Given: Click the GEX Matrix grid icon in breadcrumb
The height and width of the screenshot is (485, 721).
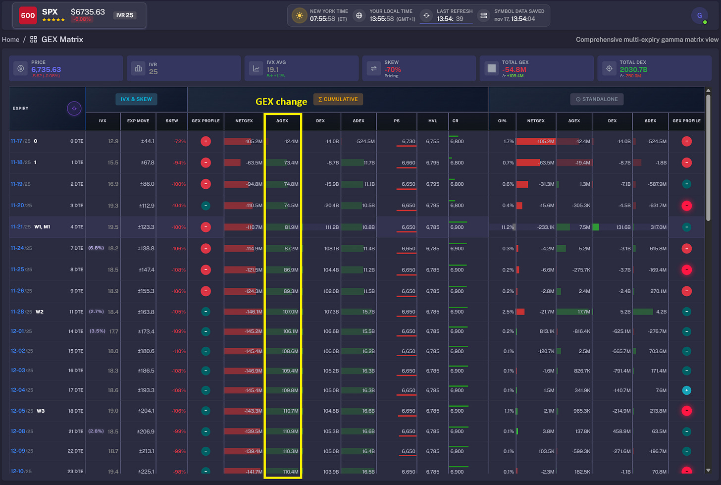Looking at the screenshot, I should tap(34, 39).
